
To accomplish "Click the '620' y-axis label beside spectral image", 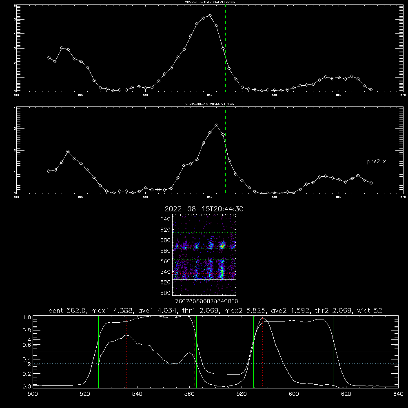I will 165,230.
